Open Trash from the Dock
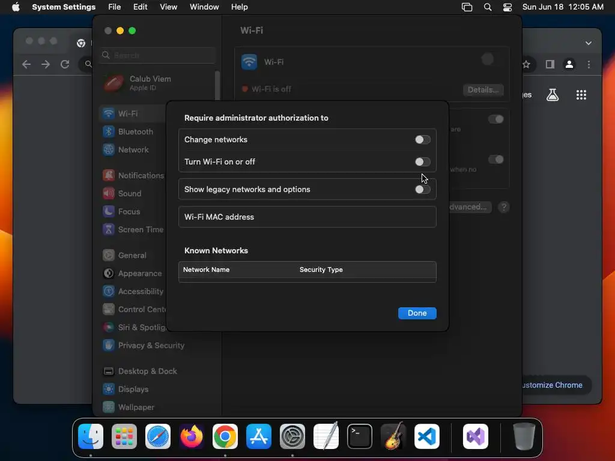The height and width of the screenshot is (461, 615). [524, 436]
